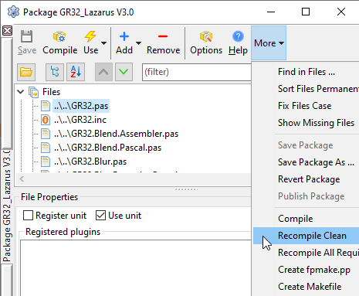Select Find in Files menu entry
The height and width of the screenshot is (296, 359).
(306, 72)
